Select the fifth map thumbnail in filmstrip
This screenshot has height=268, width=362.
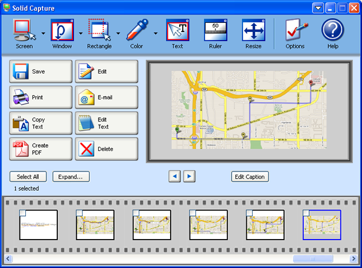coord(265,225)
